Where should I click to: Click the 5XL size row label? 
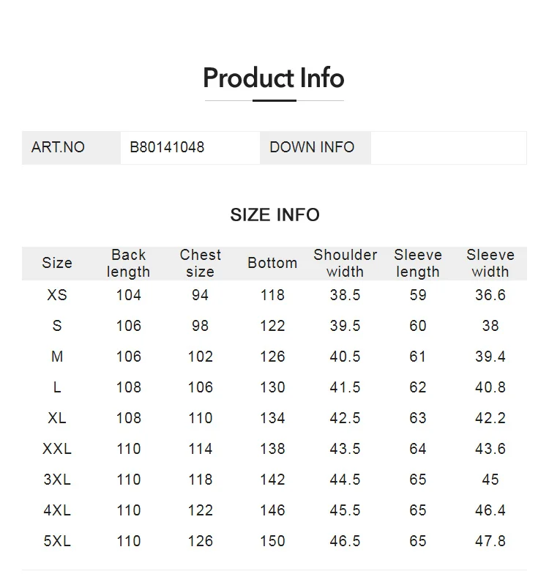(57, 541)
